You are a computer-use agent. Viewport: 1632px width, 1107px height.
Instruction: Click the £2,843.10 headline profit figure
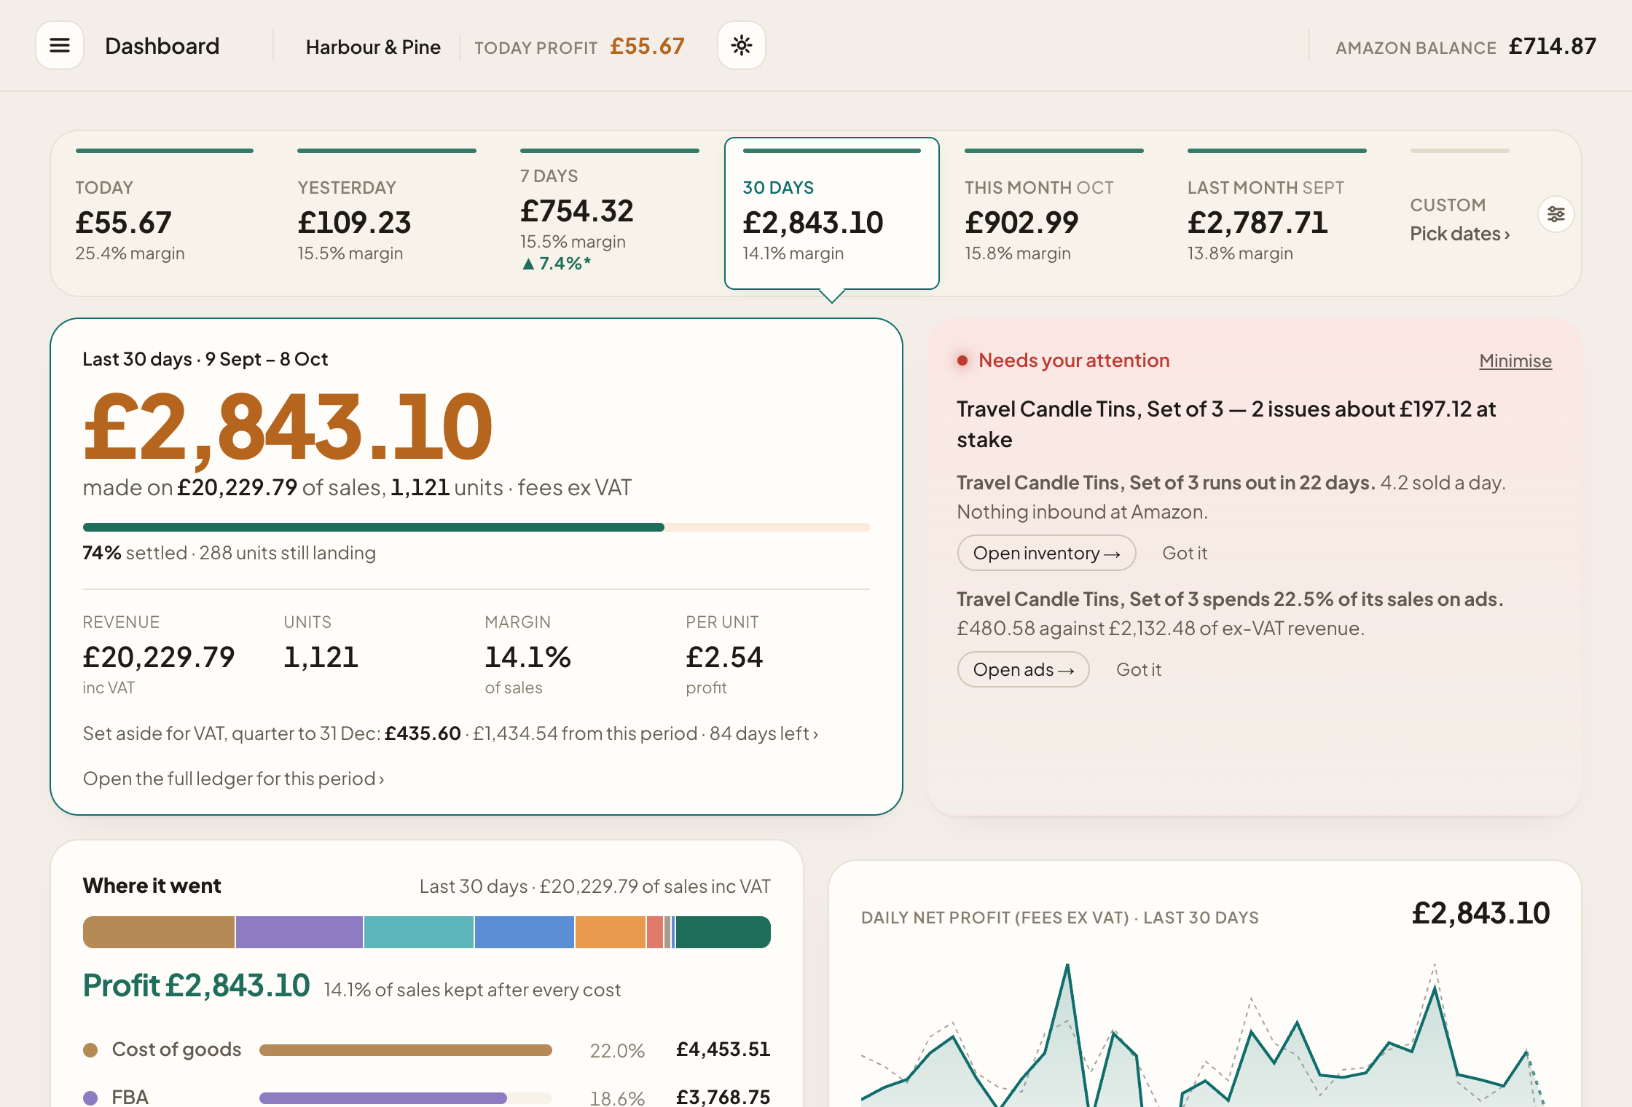coord(288,427)
